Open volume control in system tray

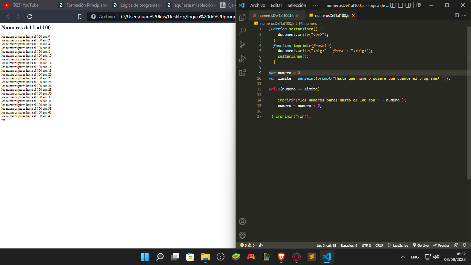(436, 257)
